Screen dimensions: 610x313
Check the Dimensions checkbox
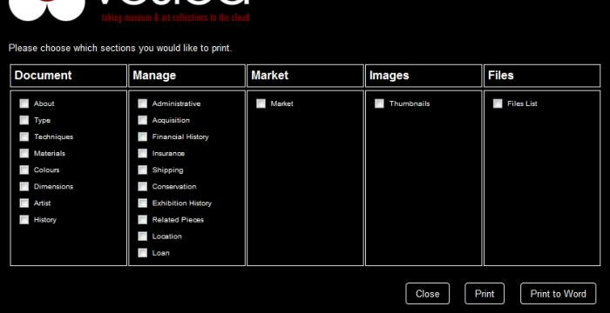pos(24,187)
